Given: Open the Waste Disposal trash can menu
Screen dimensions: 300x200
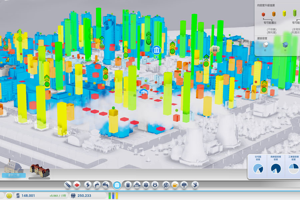Looking at the screenshot, I should [128, 185].
